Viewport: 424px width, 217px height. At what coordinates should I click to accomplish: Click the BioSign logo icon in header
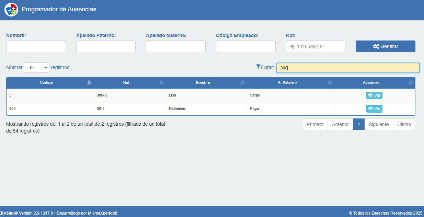11,9
